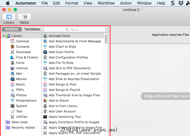Screen dimensions: 190x136
Task: Open the Apple menu
Action: click(8, 3)
